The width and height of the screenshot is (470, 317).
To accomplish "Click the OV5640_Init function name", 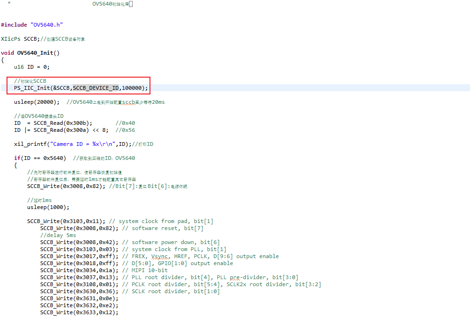I will pyautogui.click(x=36, y=53).
